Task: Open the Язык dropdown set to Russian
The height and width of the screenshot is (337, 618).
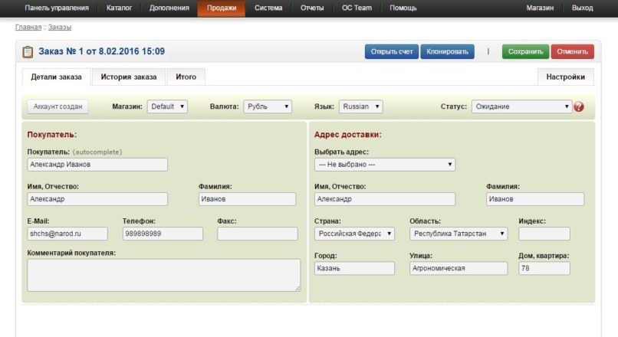Action: (x=360, y=107)
